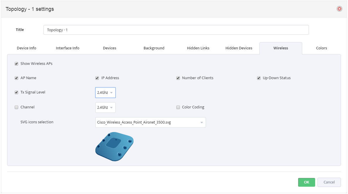This screenshot has height=194, width=348.
Task: Open the Channel frequency dropdown
Action: tap(105, 108)
